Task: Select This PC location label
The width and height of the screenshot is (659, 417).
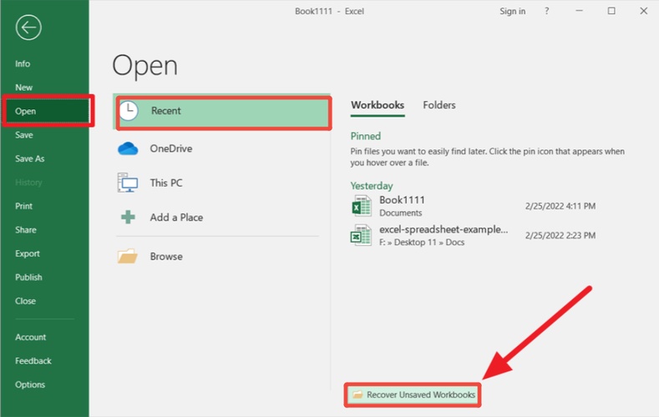Action: point(166,183)
